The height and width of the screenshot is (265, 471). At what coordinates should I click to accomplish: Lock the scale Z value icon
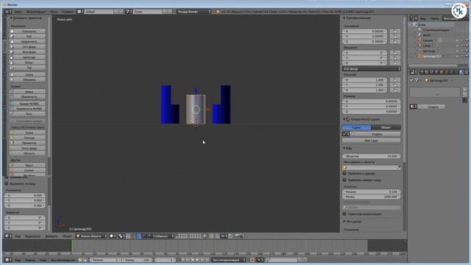click(x=395, y=90)
